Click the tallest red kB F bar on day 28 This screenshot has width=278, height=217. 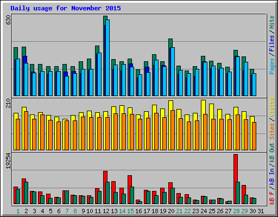coord(236,179)
